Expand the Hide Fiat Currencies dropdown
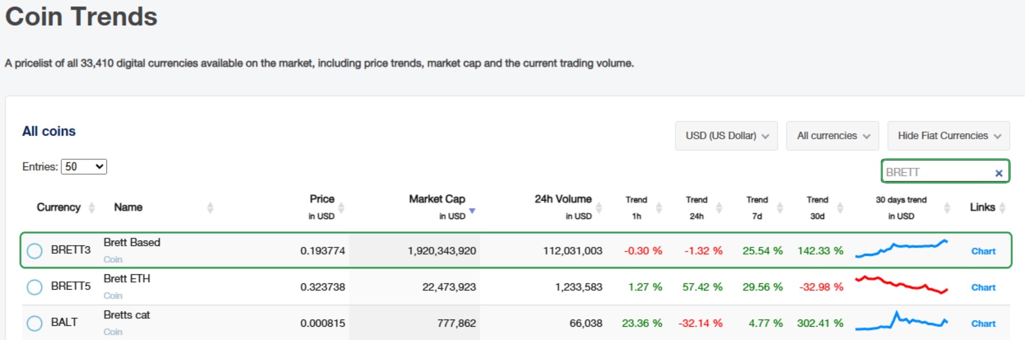The height and width of the screenshot is (340, 1025). click(948, 136)
